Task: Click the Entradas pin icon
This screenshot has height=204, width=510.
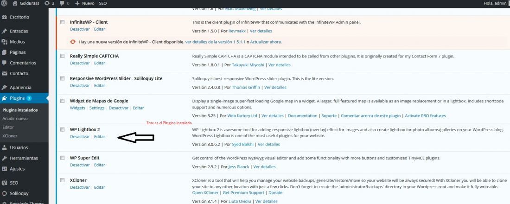Action: (5, 31)
